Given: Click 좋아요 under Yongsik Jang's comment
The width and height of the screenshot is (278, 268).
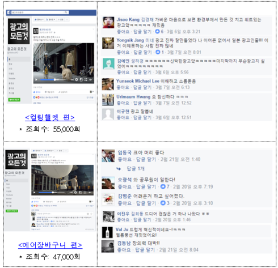Looking at the screenshot, I should pos(123,52).
